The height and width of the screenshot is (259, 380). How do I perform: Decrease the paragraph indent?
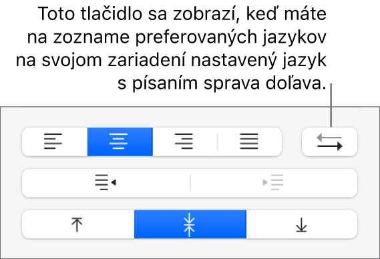pos(106,183)
